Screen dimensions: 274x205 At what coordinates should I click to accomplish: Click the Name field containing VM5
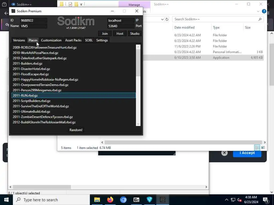(33, 26)
